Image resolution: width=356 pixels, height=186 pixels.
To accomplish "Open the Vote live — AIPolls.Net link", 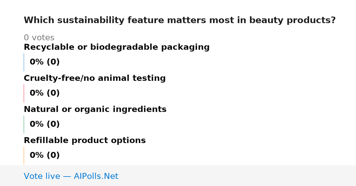I will tap(71, 176).
